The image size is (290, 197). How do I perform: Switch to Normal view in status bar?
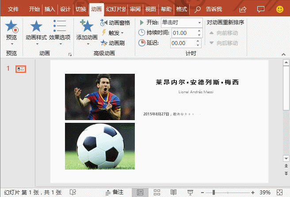[140, 192]
